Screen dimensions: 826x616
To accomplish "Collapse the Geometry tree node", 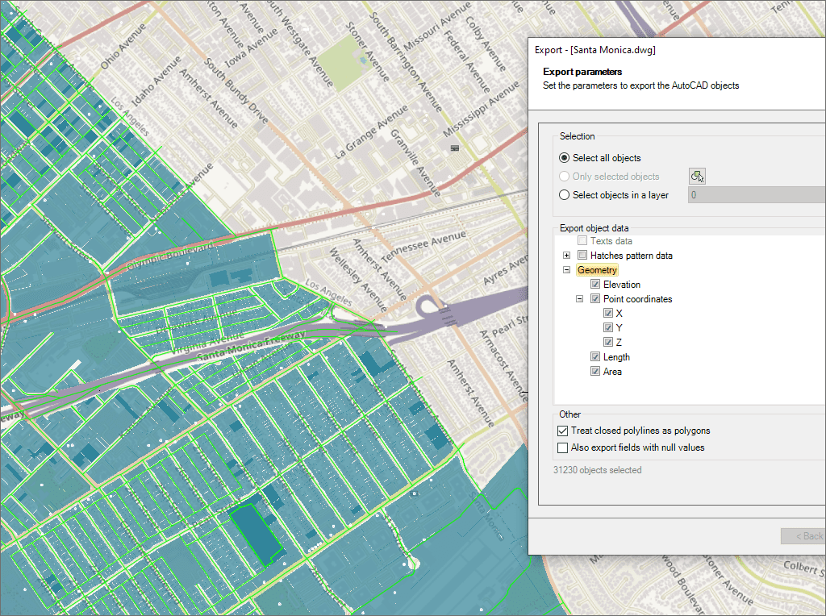I will click(566, 270).
